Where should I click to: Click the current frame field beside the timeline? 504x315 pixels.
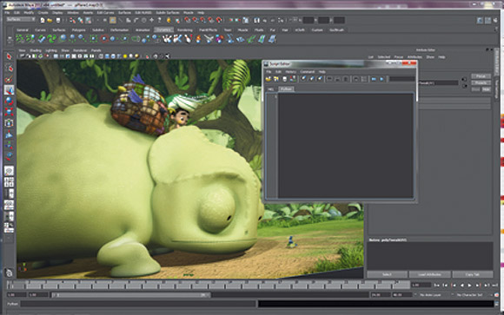click(421, 285)
